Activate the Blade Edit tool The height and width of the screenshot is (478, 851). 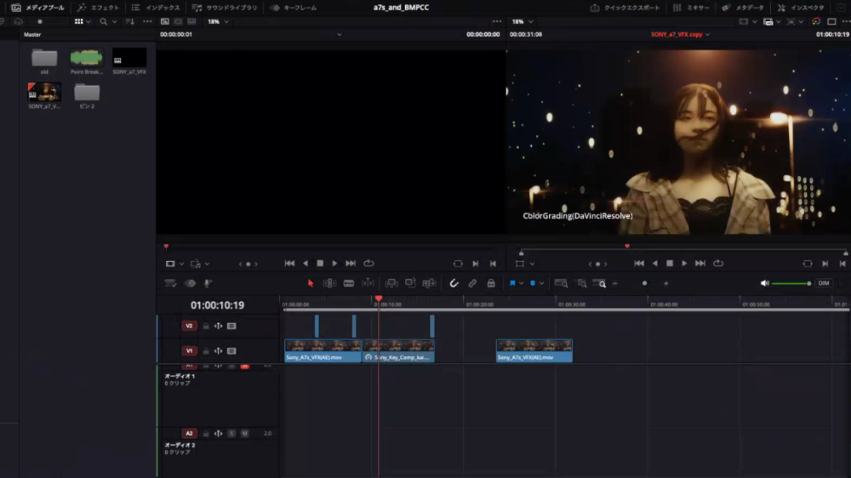point(348,283)
